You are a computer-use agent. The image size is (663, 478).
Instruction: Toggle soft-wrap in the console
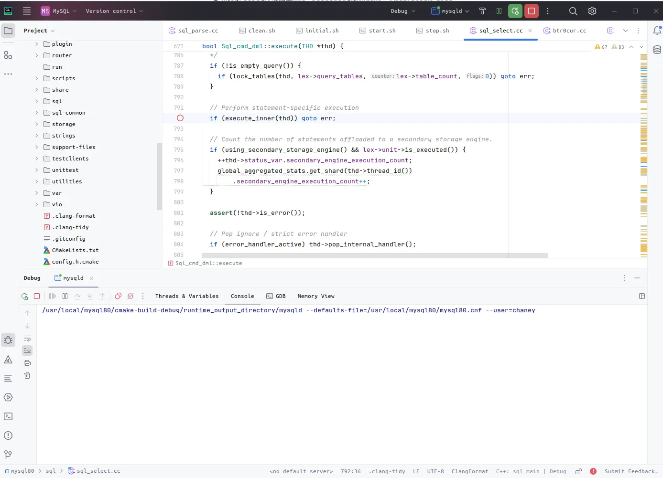click(27, 338)
